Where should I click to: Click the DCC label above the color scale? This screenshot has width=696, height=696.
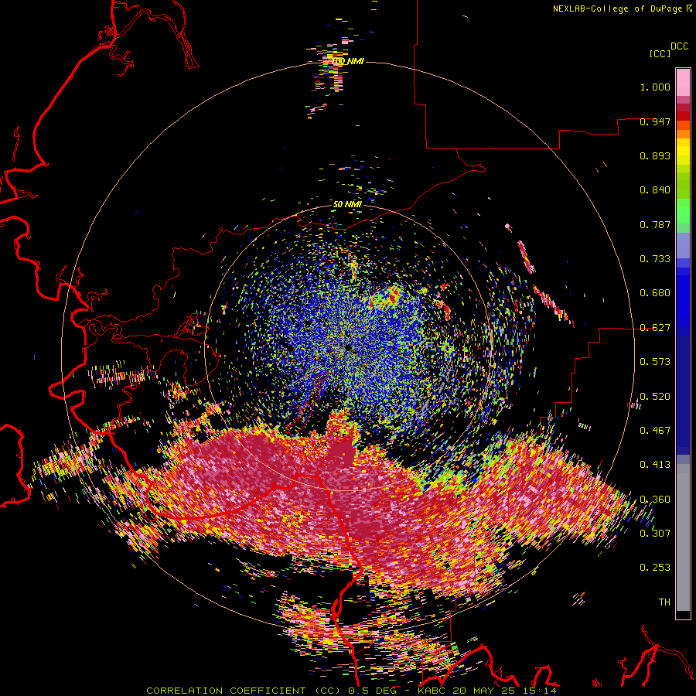point(680,46)
